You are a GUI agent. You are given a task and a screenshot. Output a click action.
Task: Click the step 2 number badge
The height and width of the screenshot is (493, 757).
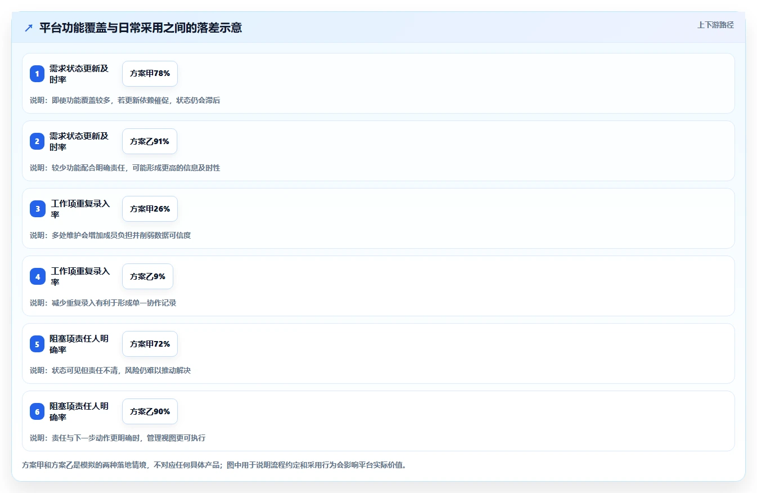coord(37,141)
